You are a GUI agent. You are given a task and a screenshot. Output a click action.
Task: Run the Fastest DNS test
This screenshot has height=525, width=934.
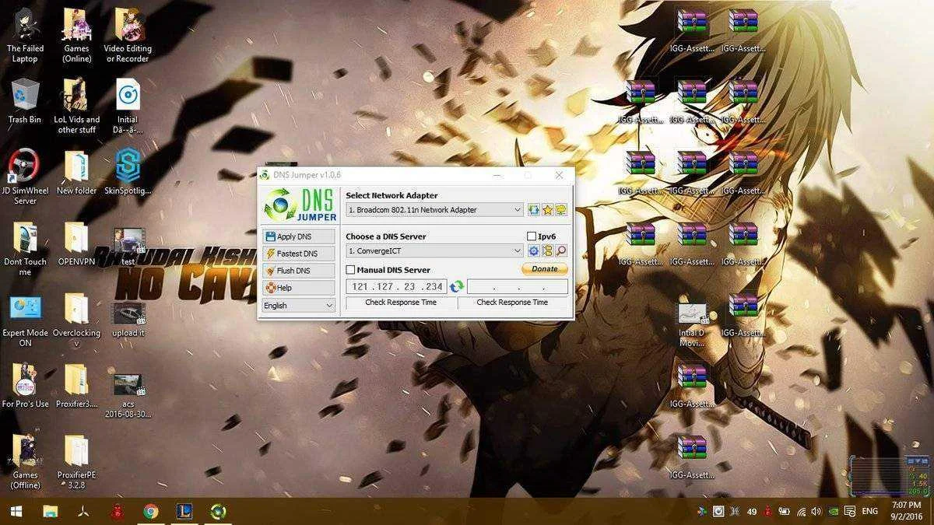tap(299, 254)
